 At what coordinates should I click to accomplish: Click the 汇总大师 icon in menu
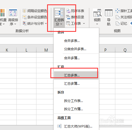point(59,126)
